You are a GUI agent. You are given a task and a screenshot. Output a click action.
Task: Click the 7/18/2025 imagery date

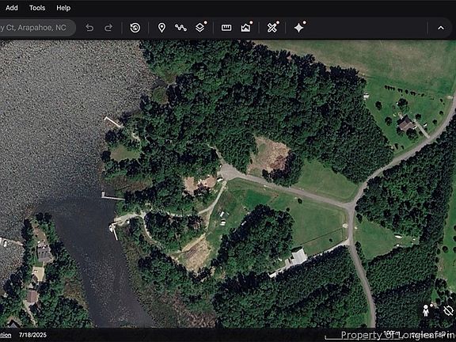coord(32,335)
